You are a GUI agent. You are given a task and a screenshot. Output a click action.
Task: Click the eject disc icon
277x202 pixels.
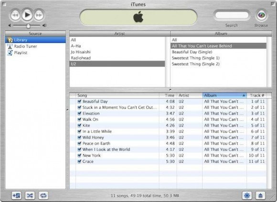261,195
